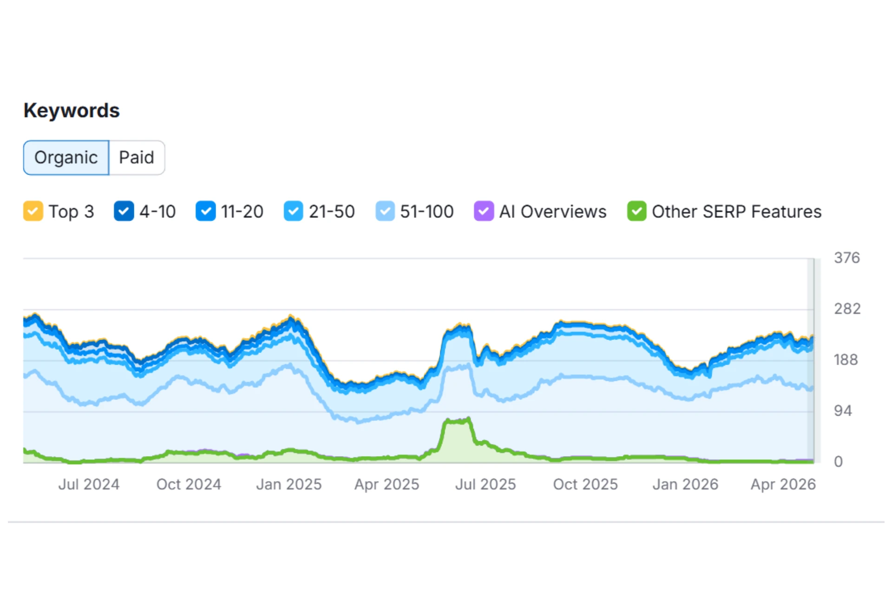
Task: Click the Top 3 legend label
Action: [72, 212]
